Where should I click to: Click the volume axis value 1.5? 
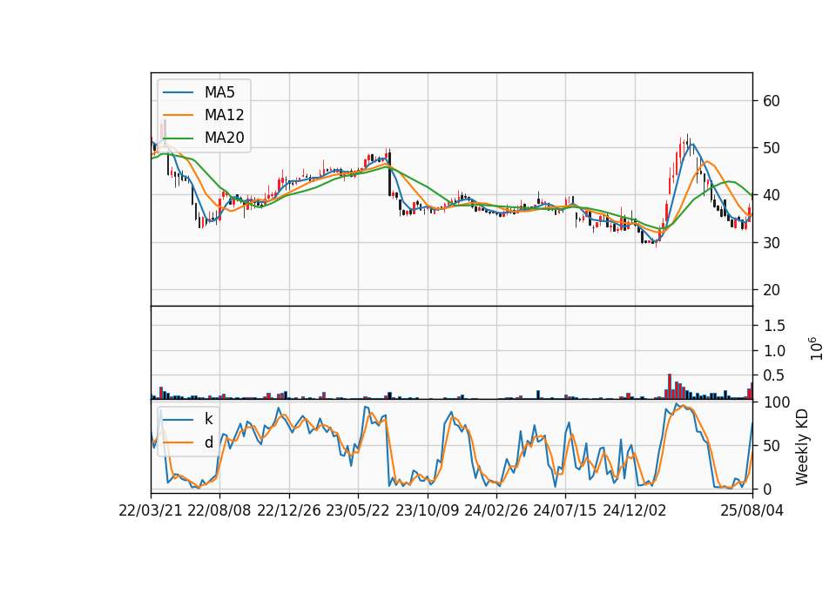click(774, 326)
